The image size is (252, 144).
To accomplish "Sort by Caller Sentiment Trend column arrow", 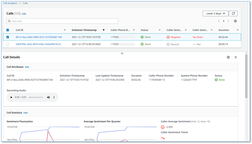I will tap(211, 30).
